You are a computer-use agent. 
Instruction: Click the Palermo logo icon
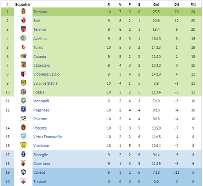click(23, 118)
